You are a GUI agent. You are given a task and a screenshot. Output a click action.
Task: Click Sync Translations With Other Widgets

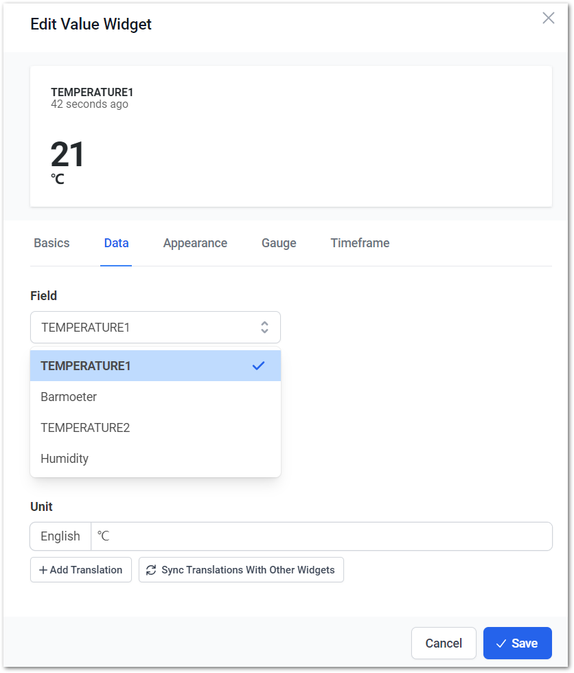241,570
